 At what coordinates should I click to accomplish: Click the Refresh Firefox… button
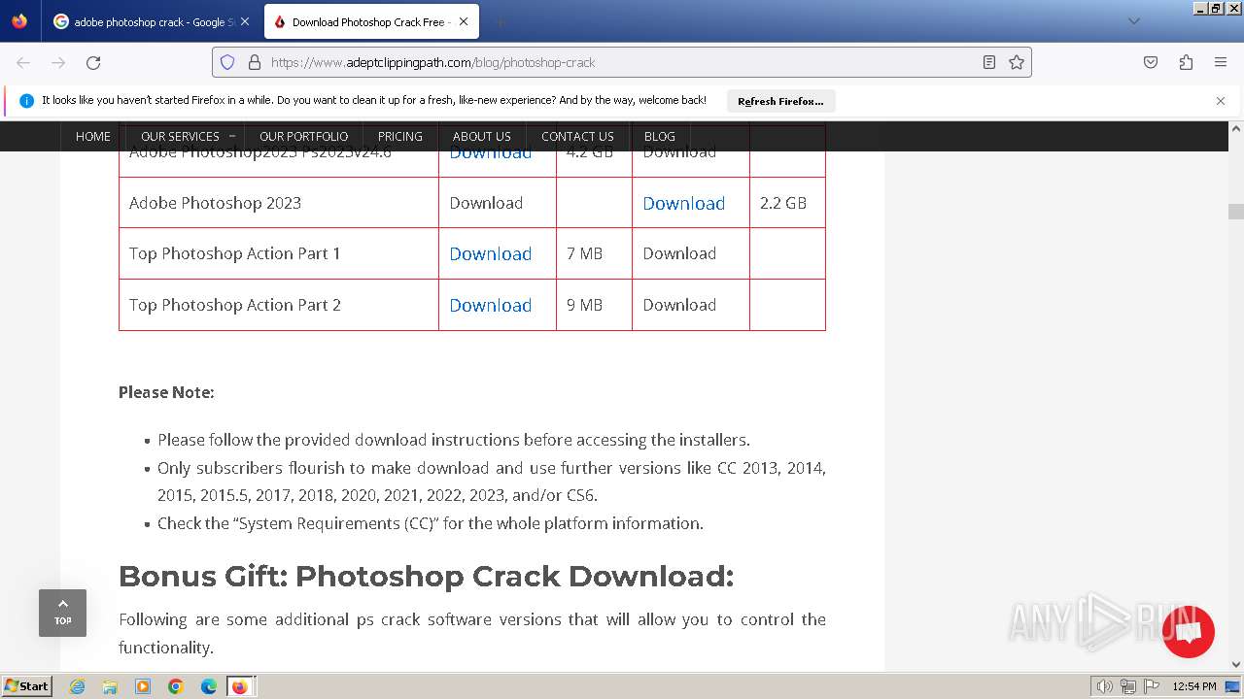[780, 101]
